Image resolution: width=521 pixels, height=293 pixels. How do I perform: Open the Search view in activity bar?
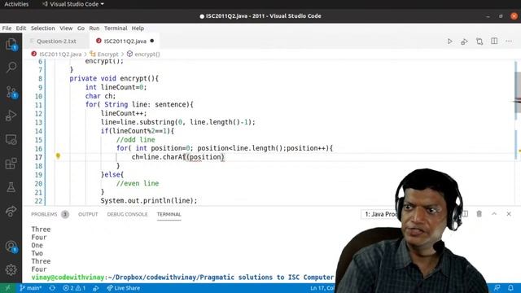click(11, 68)
